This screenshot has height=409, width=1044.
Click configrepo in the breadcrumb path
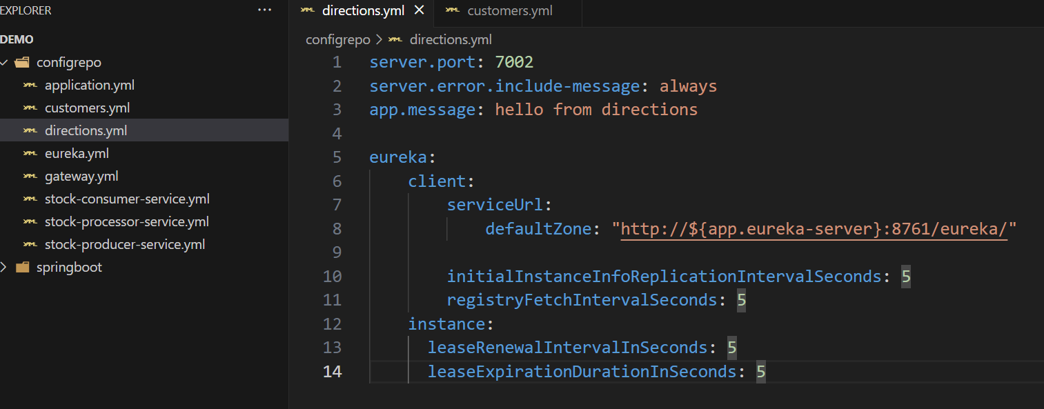(338, 40)
